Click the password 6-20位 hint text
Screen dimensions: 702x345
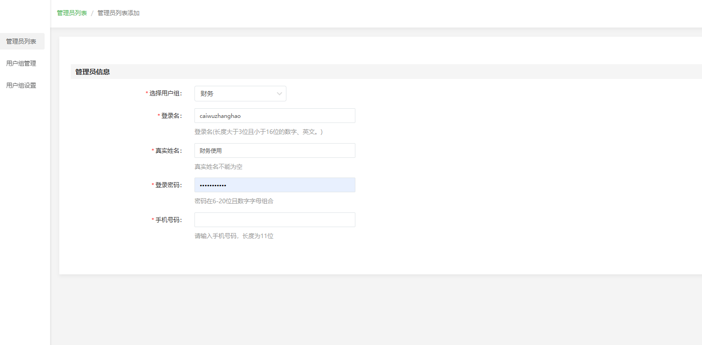pyautogui.click(x=234, y=201)
